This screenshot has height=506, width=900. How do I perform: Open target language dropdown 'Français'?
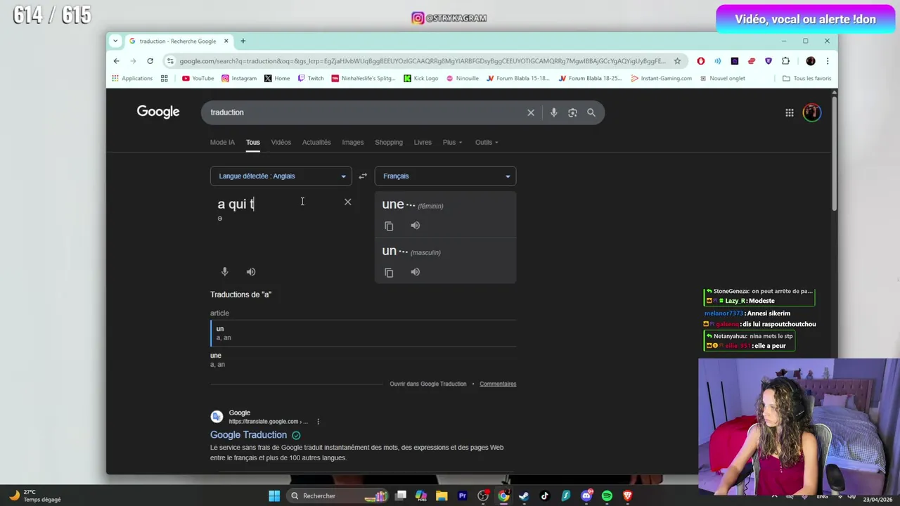(x=445, y=176)
